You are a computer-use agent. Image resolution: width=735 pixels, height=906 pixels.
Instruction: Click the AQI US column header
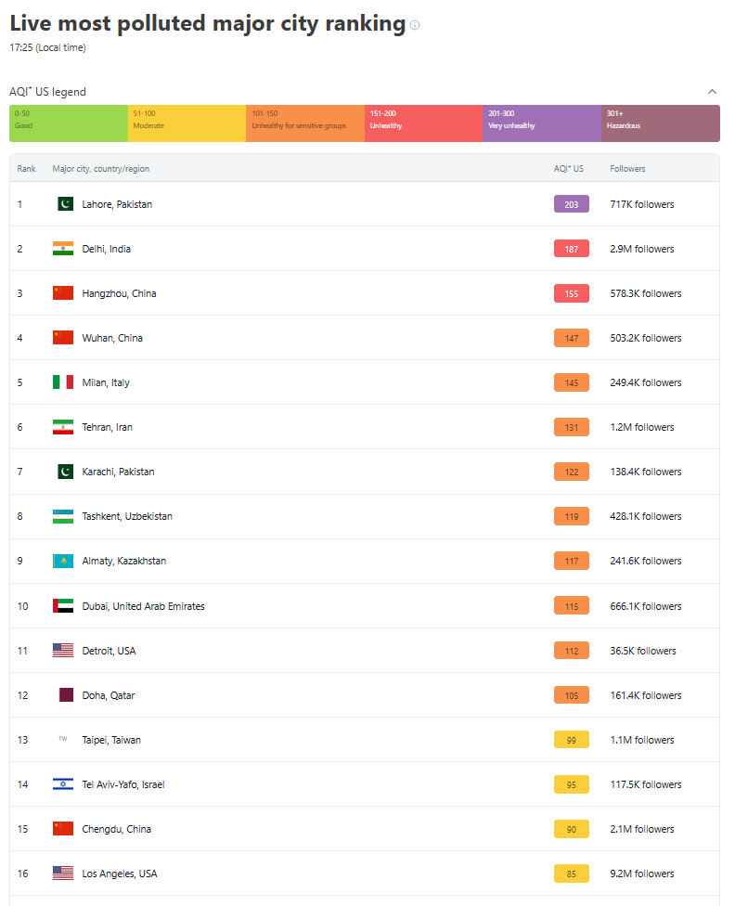(568, 169)
